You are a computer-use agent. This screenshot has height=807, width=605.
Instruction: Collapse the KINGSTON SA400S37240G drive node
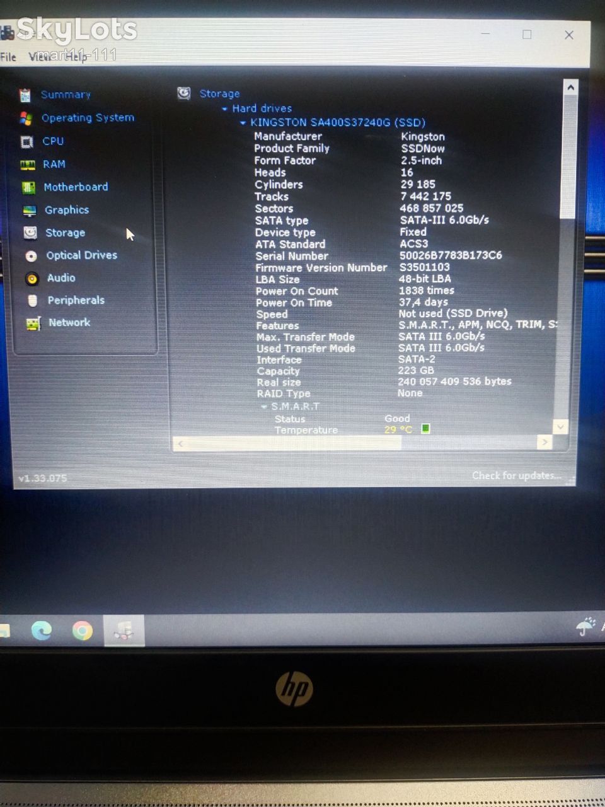coord(243,123)
